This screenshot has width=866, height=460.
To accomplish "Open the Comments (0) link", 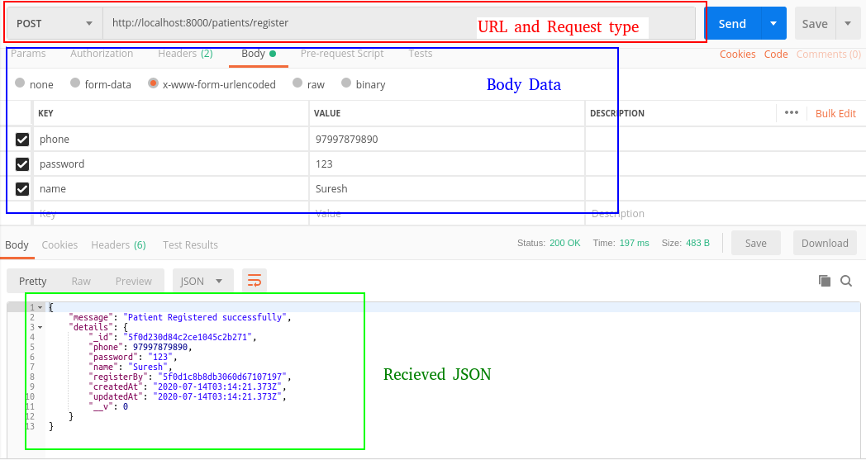I will pyautogui.click(x=829, y=55).
